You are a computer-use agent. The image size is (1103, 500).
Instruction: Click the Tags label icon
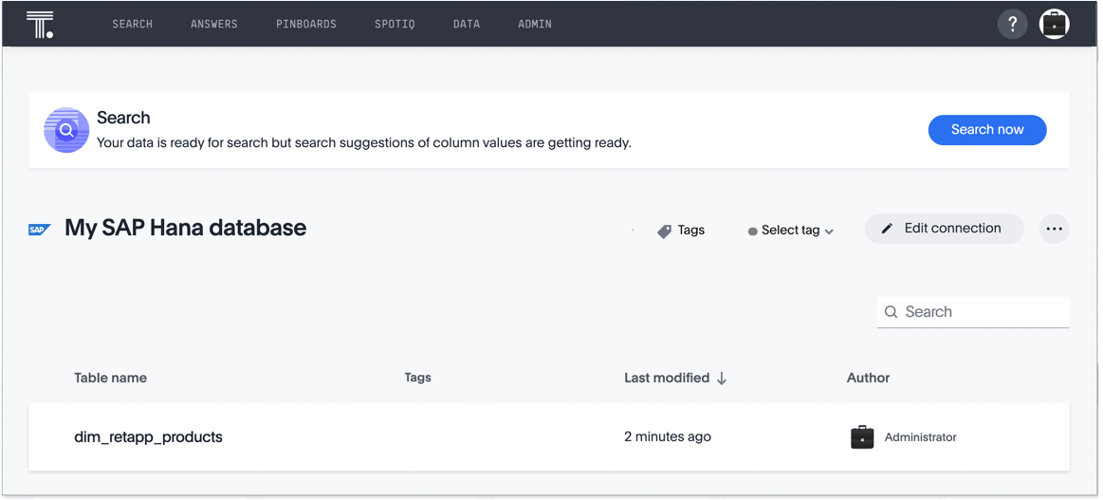(664, 231)
